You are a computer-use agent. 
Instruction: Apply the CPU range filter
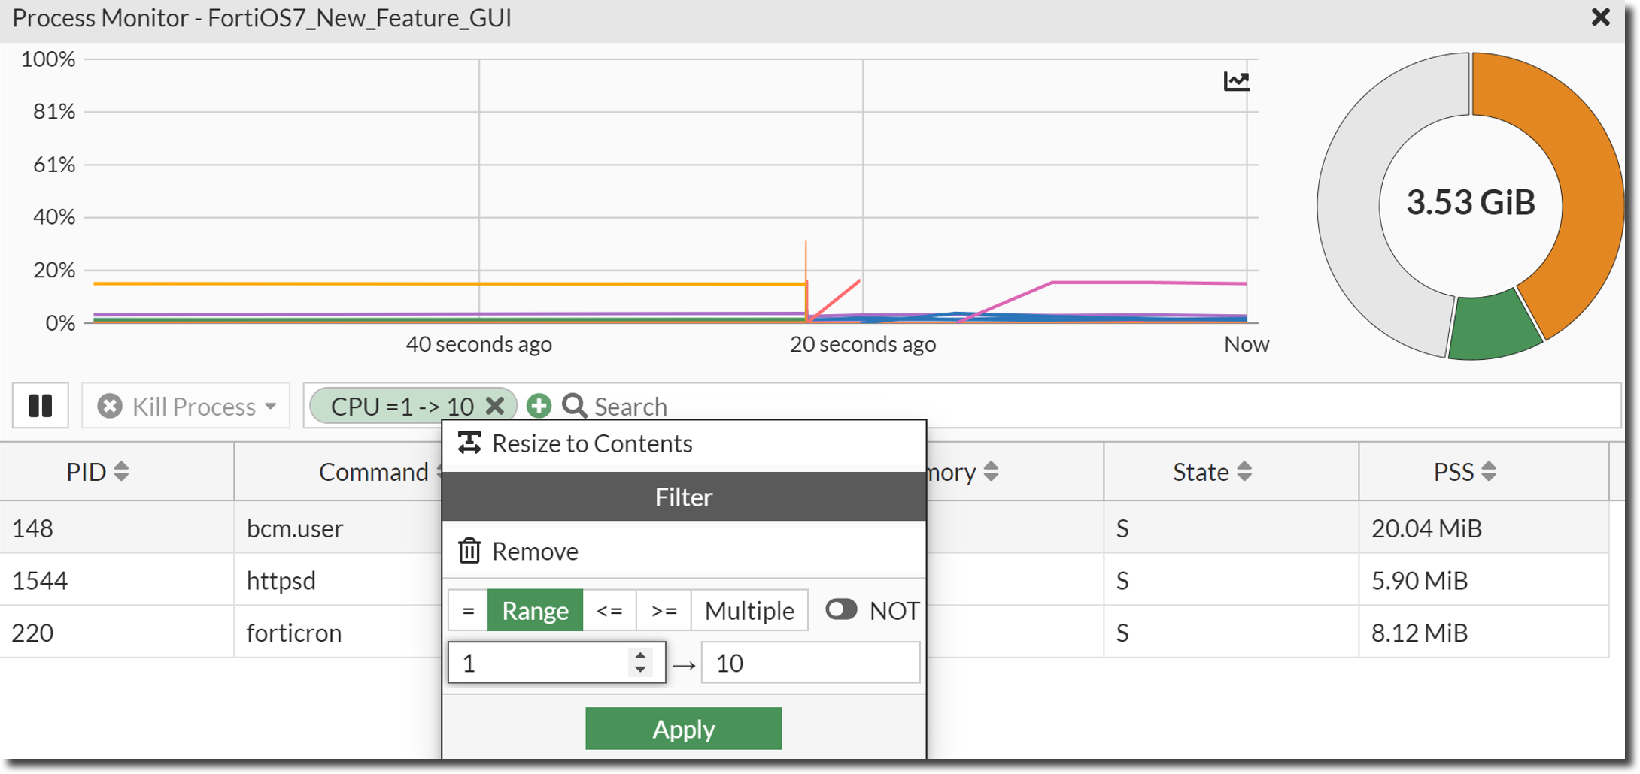(683, 728)
